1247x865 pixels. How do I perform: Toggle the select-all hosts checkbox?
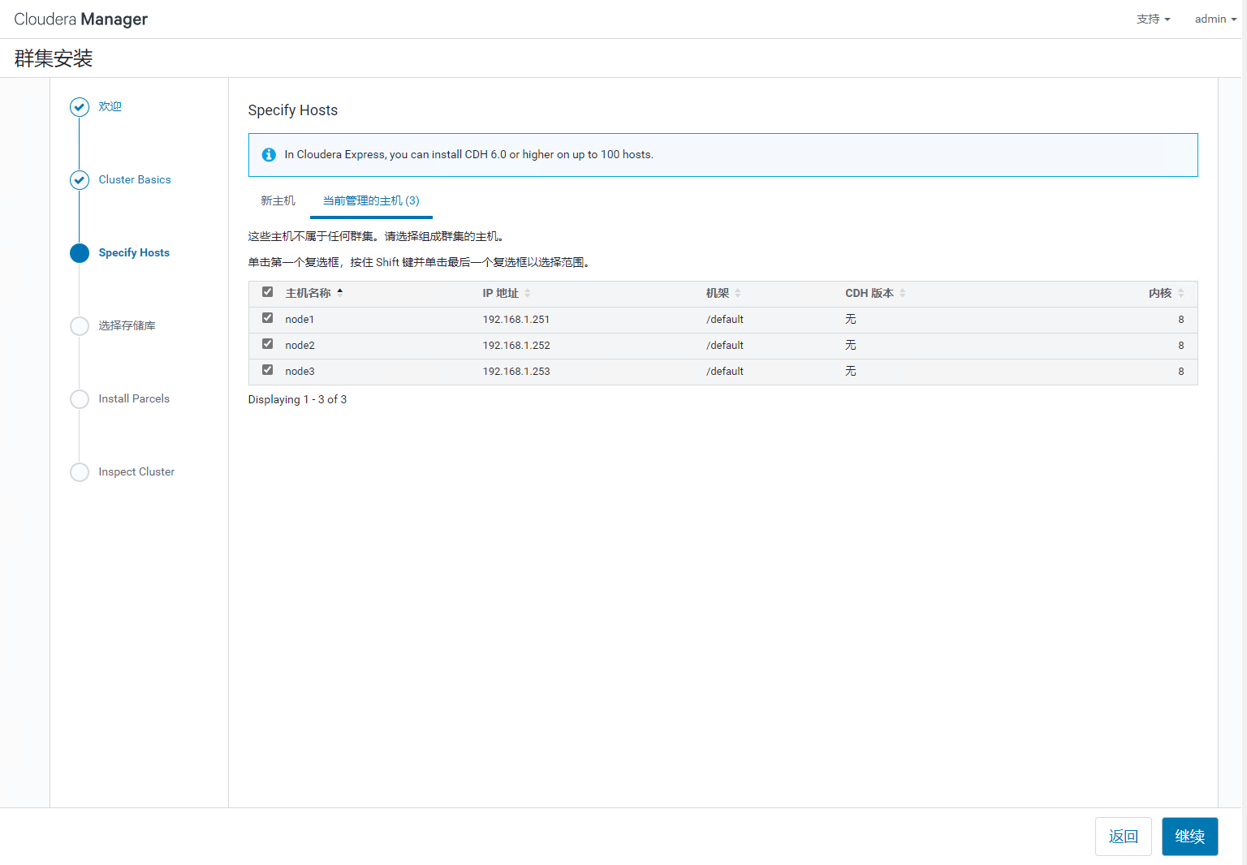coord(268,292)
